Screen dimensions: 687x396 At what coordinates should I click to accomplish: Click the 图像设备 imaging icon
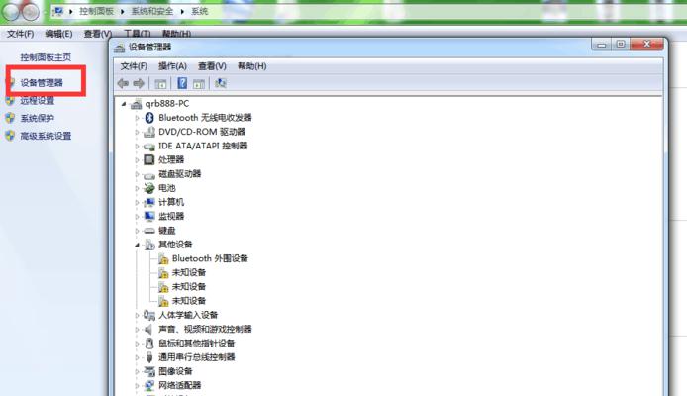tap(149, 371)
